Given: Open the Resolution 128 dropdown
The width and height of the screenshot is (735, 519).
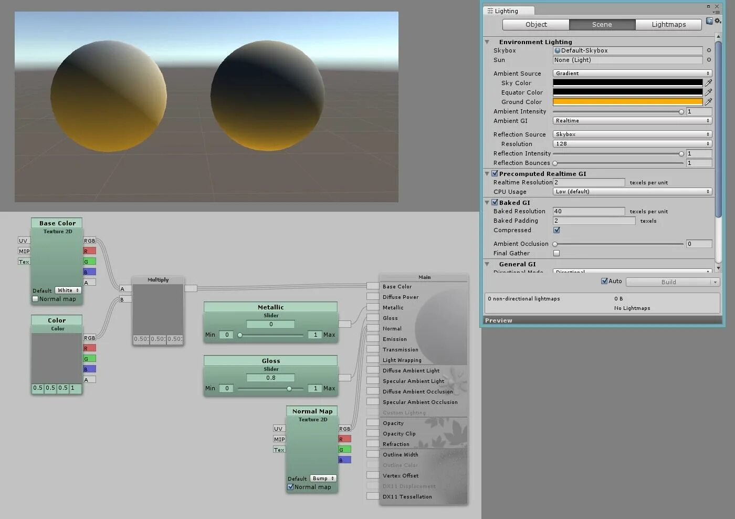Looking at the screenshot, I should tap(632, 144).
